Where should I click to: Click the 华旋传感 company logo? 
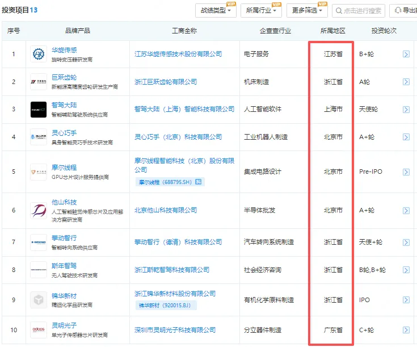[x=39, y=55]
